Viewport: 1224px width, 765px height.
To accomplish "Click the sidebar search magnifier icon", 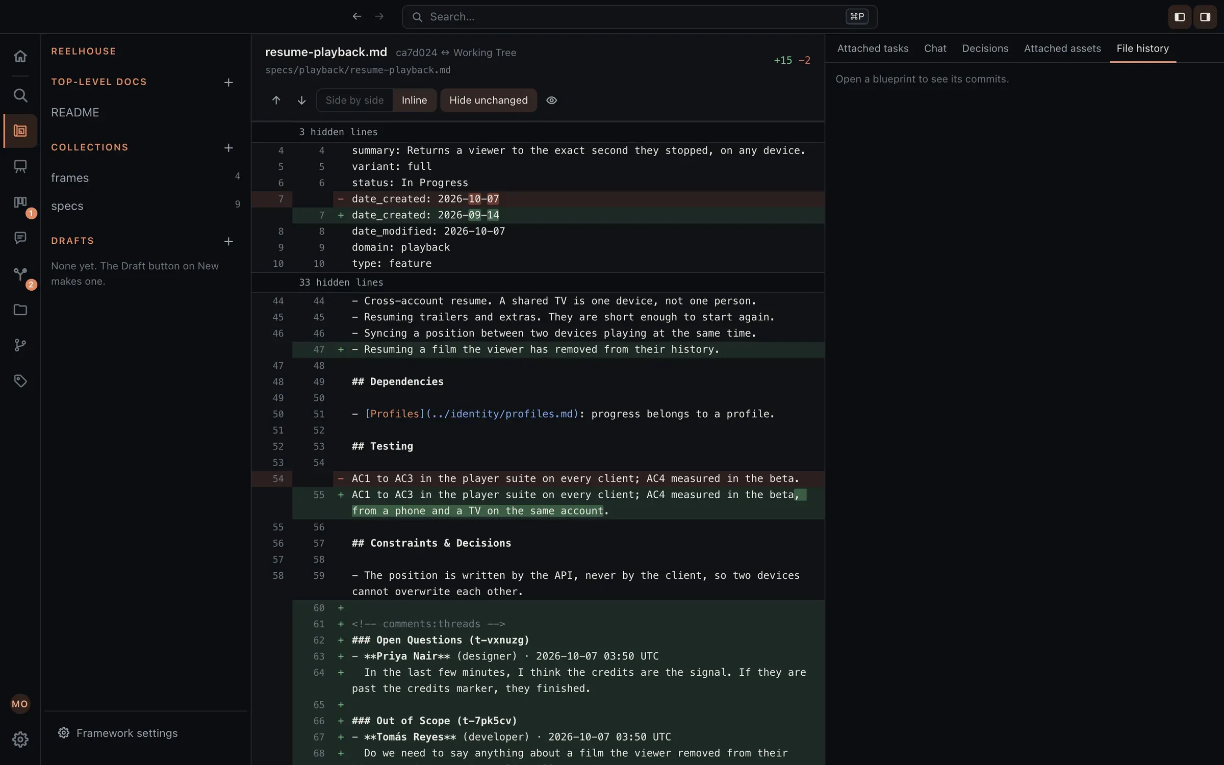I will pyautogui.click(x=20, y=95).
